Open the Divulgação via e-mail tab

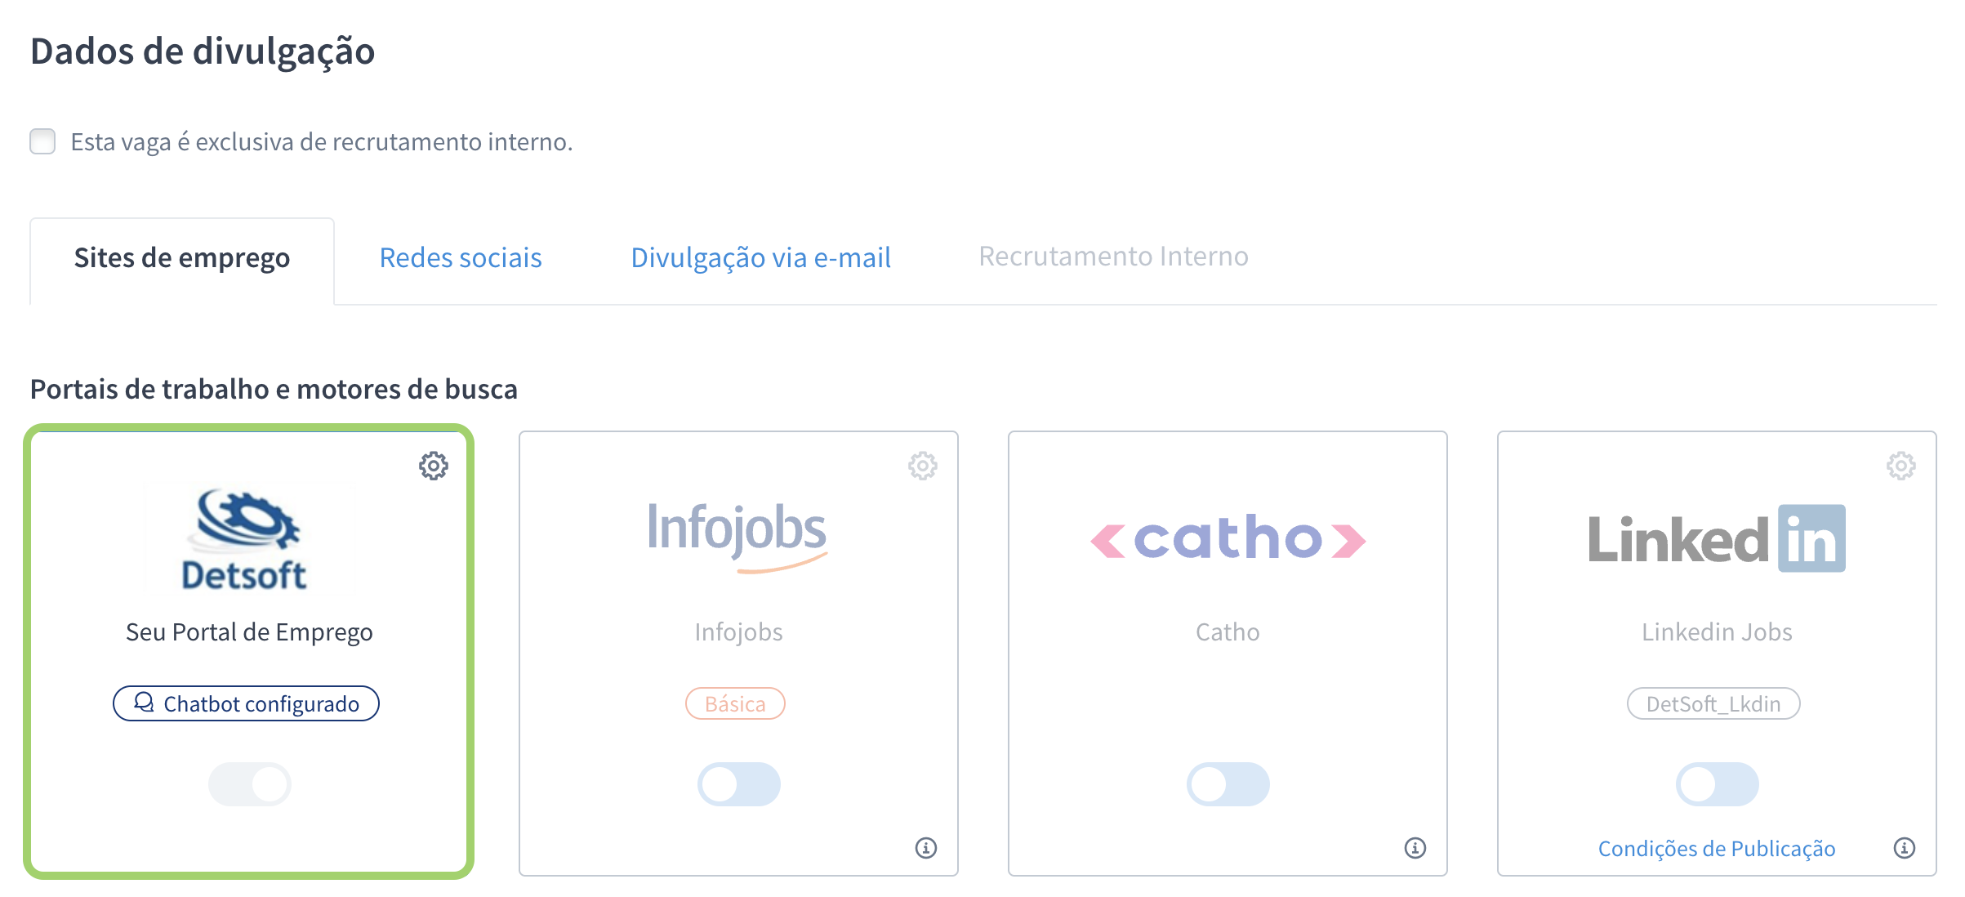point(760,258)
